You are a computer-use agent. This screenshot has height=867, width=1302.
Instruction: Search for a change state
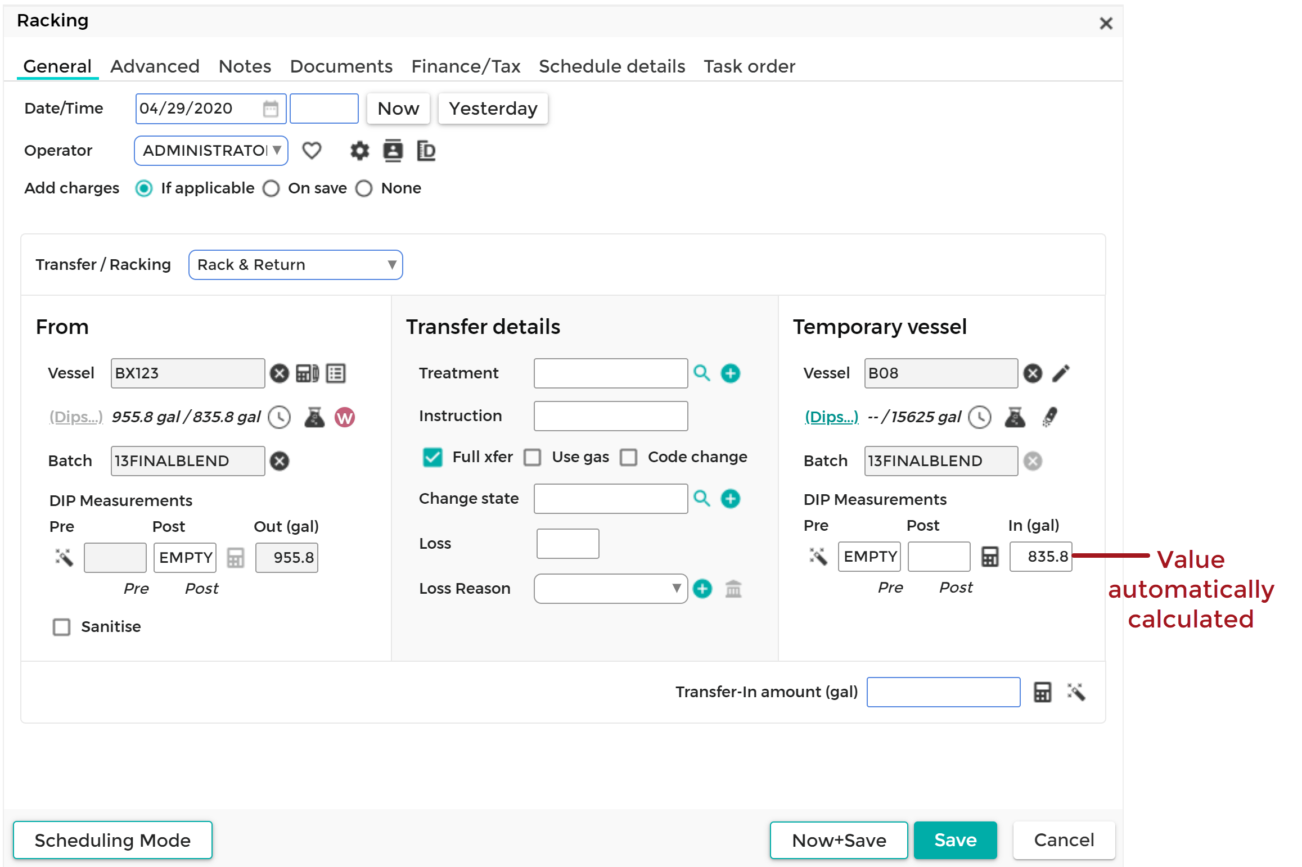701,498
